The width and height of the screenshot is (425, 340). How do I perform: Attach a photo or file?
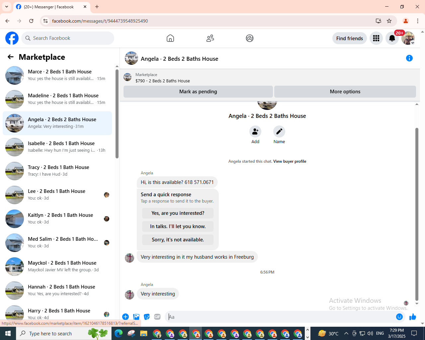click(x=136, y=317)
